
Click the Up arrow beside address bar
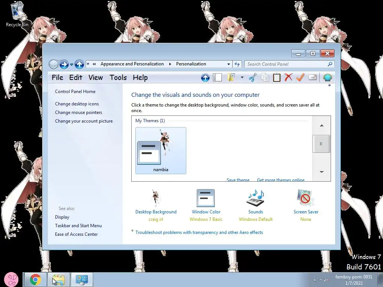click(79, 64)
